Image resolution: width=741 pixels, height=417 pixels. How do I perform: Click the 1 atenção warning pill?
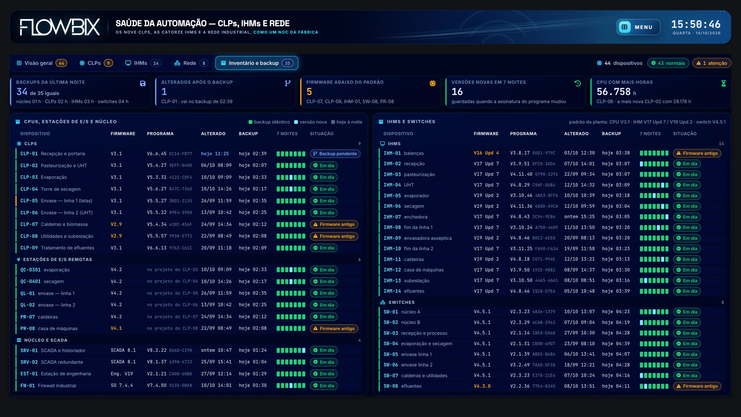[x=711, y=63]
